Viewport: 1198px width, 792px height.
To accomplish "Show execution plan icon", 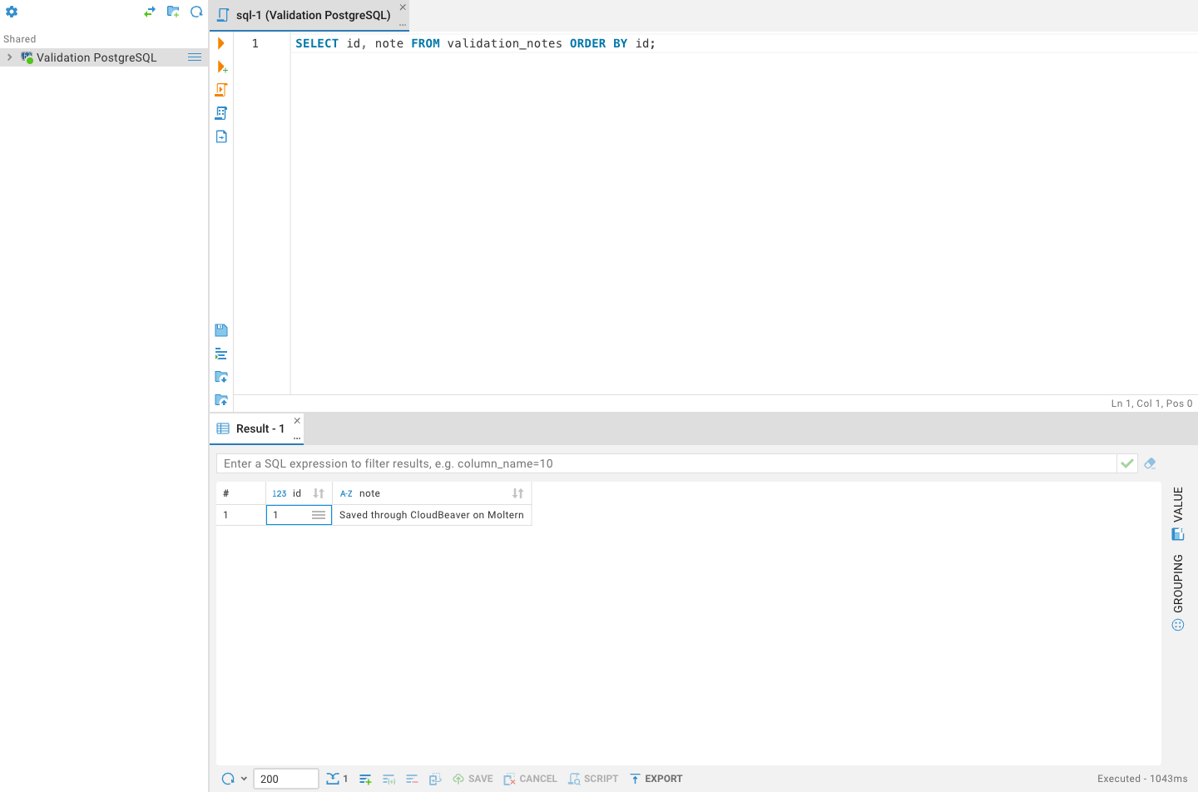I will pos(221,113).
